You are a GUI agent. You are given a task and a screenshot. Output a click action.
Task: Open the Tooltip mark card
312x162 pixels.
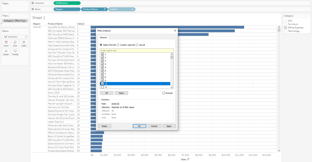(x=15, y=52)
